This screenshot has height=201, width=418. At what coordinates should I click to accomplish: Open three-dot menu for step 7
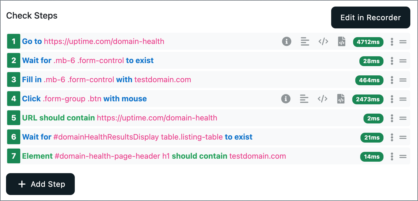pyautogui.click(x=392, y=156)
